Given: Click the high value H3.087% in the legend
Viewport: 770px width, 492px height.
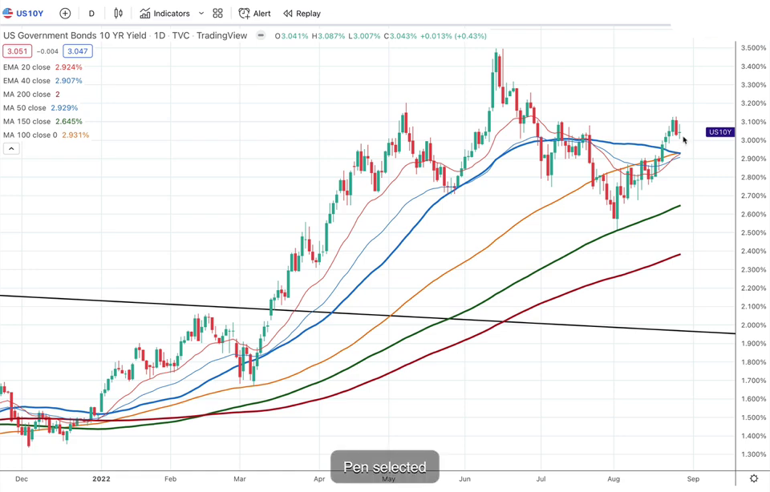Looking at the screenshot, I should point(329,36).
